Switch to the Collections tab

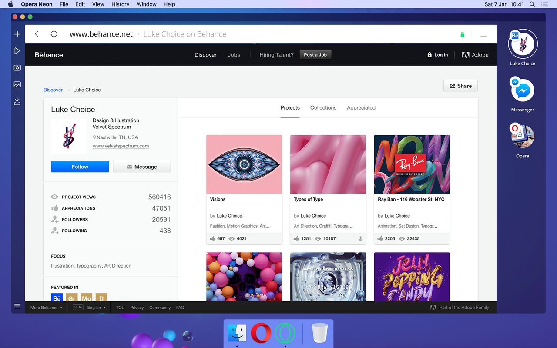point(323,108)
